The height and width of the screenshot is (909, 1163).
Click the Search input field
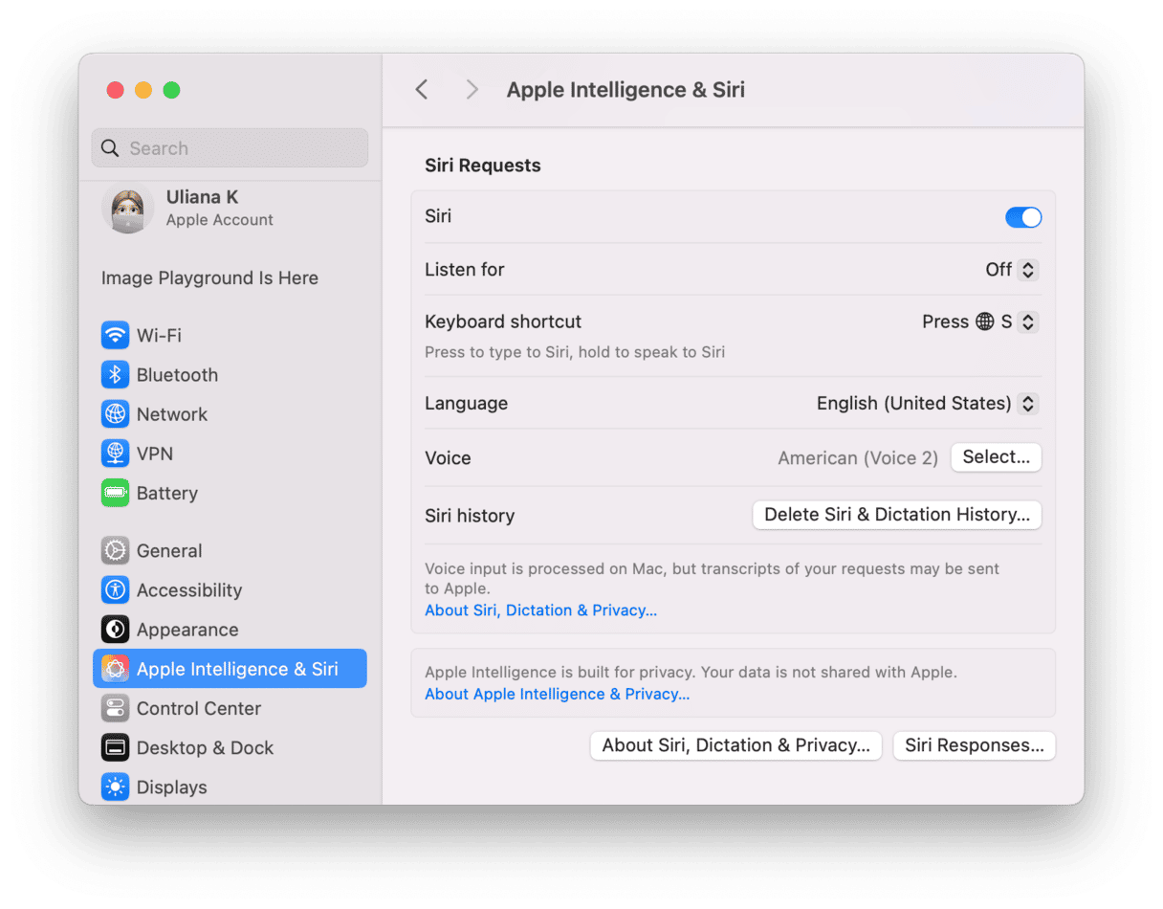tap(230, 148)
